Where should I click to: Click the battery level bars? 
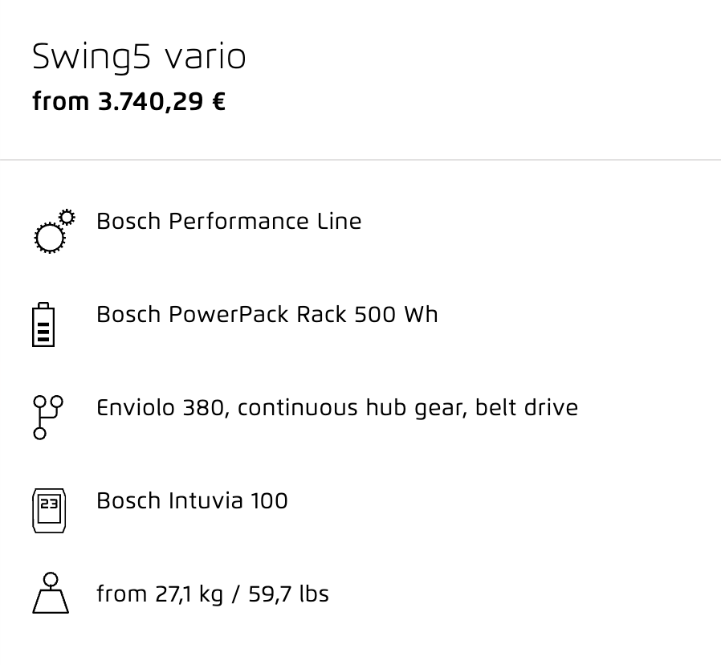[43, 332]
